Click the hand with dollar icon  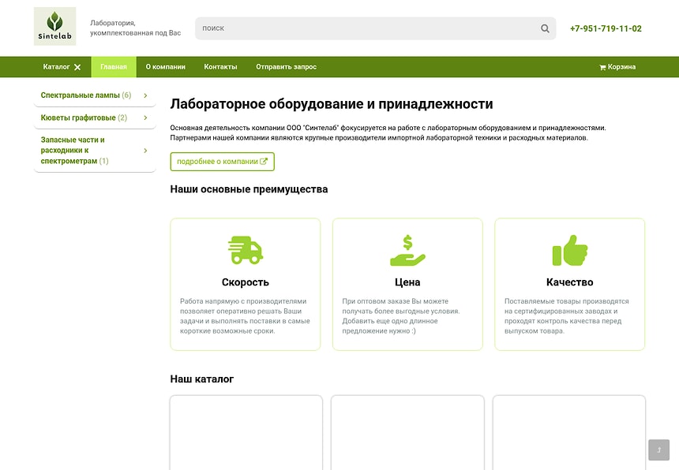click(x=407, y=250)
